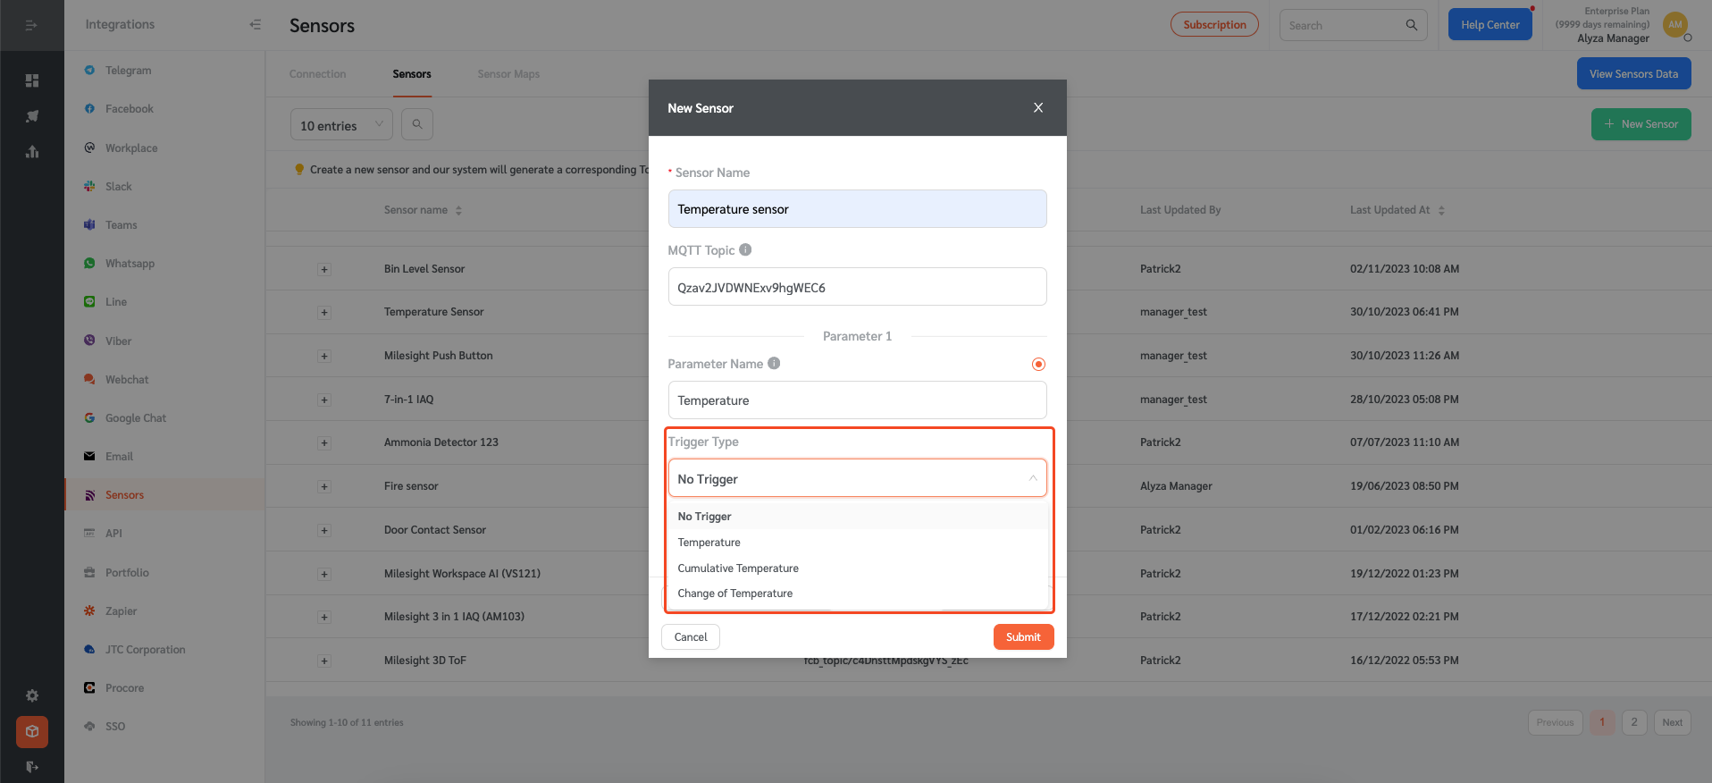This screenshot has width=1712, height=783.
Task: Expand the Bin Level Sensor row
Action: coord(324,269)
